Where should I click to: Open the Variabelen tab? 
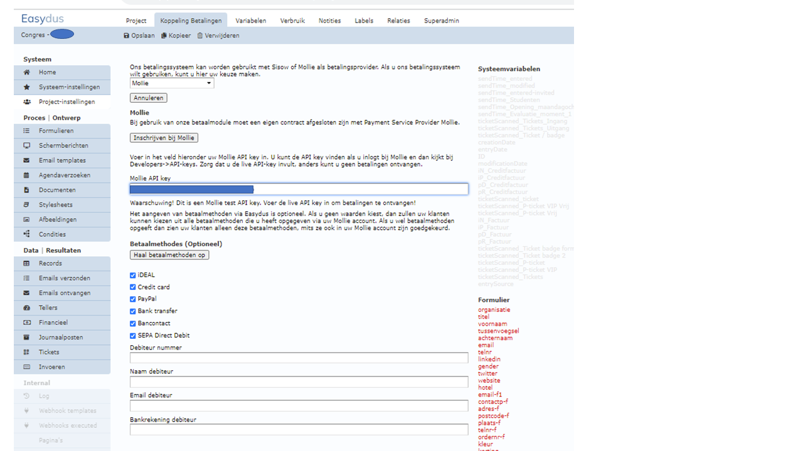click(x=251, y=21)
